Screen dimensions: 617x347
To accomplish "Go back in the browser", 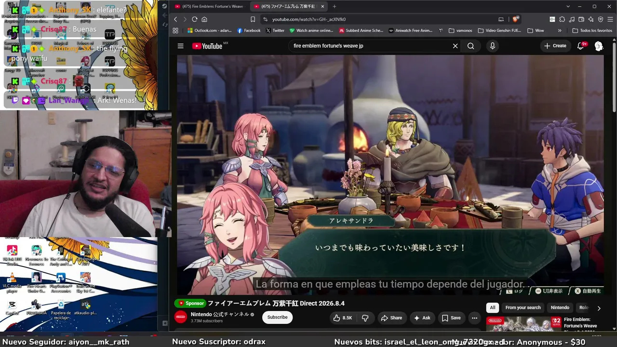I will coord(175,19).
